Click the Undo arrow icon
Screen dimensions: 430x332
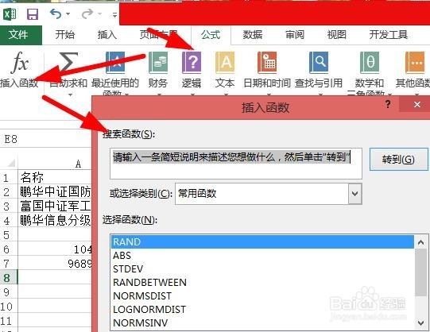tap(56, 14)
